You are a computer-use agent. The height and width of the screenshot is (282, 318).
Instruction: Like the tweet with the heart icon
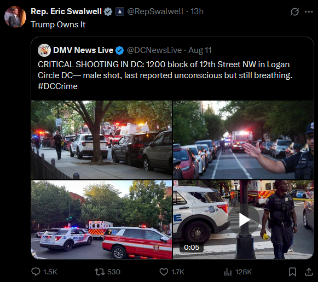tap(164, 272)
